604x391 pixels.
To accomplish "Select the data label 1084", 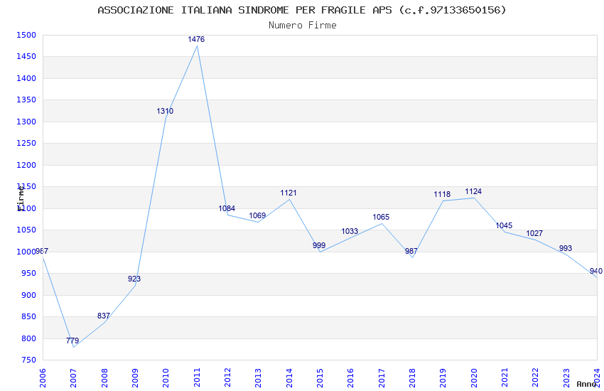I will coord(227,208).
